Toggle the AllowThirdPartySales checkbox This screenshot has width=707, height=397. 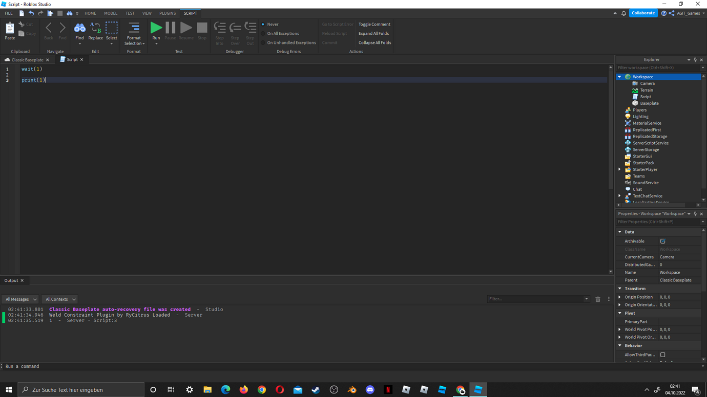point(662,355)
